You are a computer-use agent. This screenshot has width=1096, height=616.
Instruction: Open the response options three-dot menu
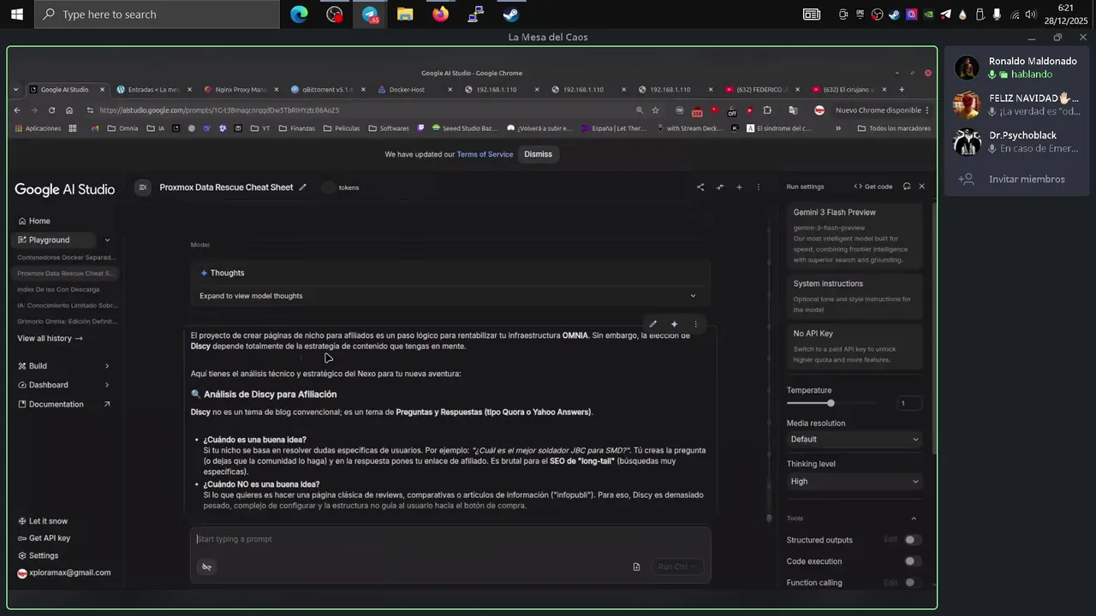(695, 324)
